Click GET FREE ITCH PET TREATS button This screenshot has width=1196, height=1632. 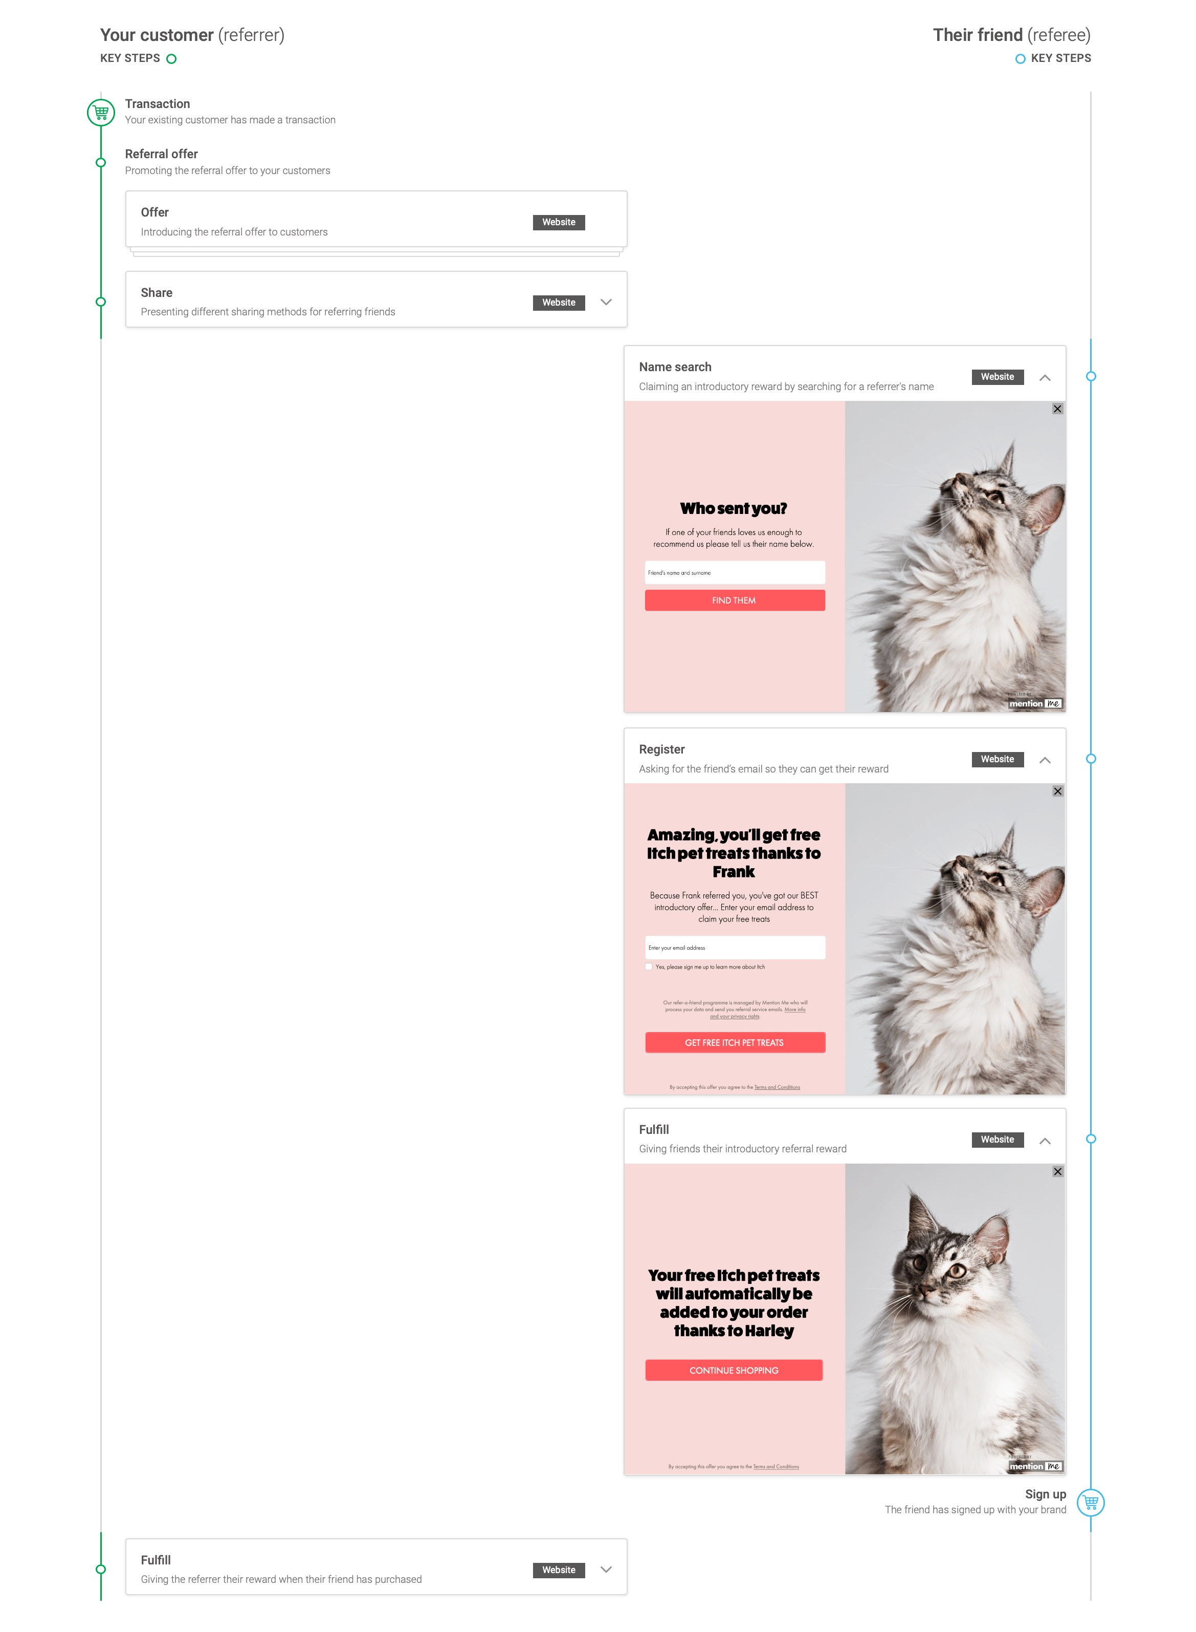[x=734, y=1044]
